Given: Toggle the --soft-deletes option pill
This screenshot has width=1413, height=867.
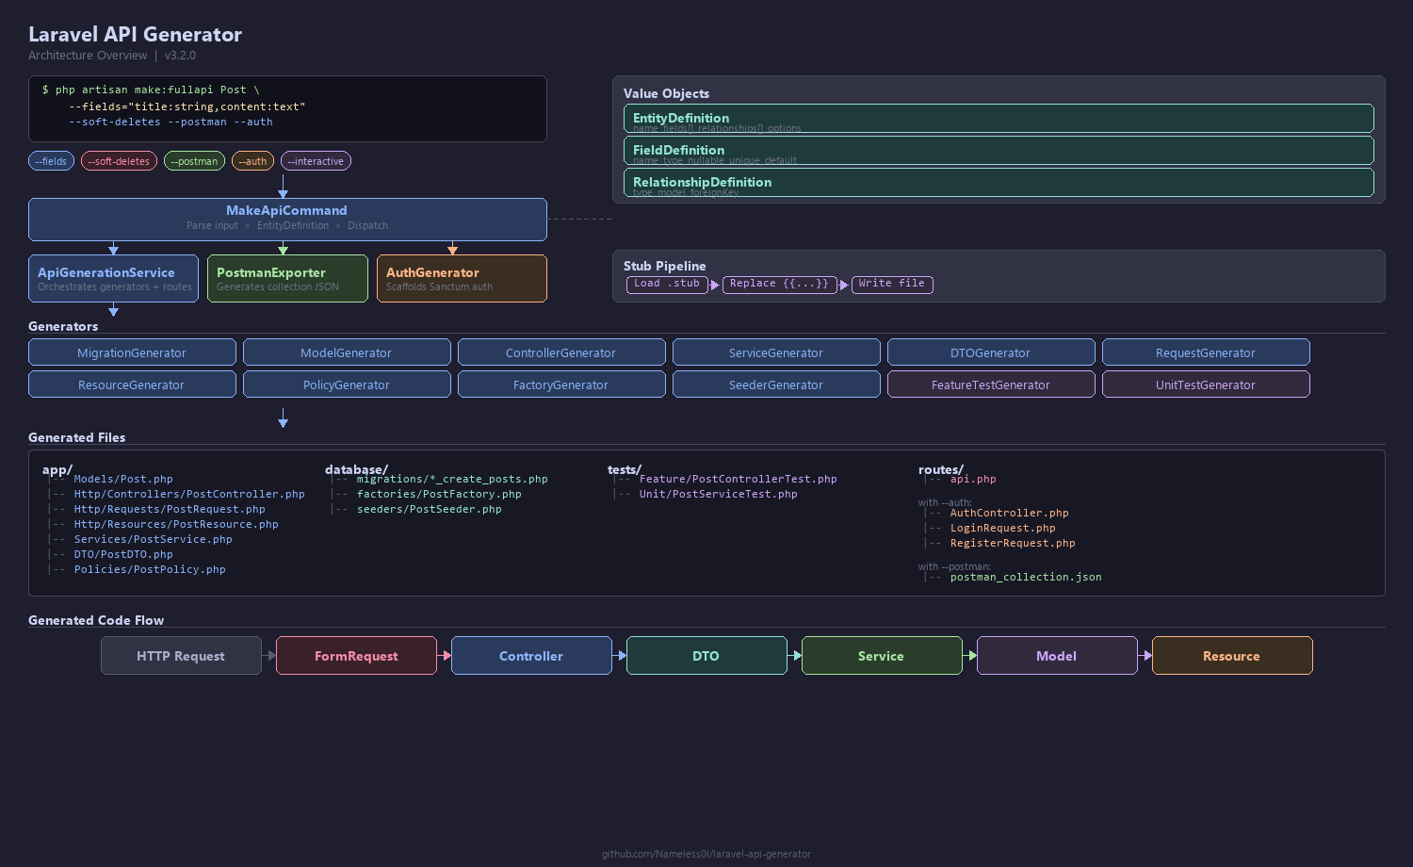Looking at the screenshot, I should pos(119,161).
